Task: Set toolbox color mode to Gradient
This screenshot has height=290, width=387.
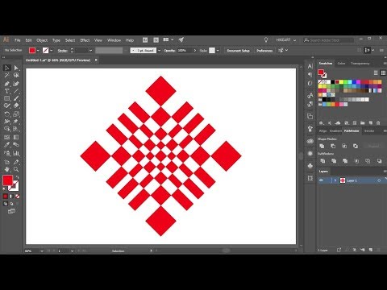Action: click(x=11, y=197)
